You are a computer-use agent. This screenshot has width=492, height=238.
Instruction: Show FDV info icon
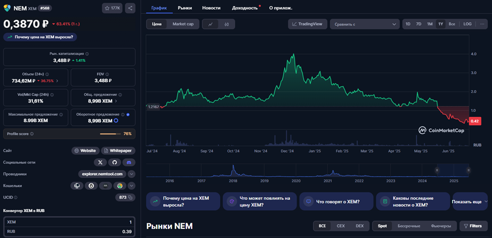(107, 74)
